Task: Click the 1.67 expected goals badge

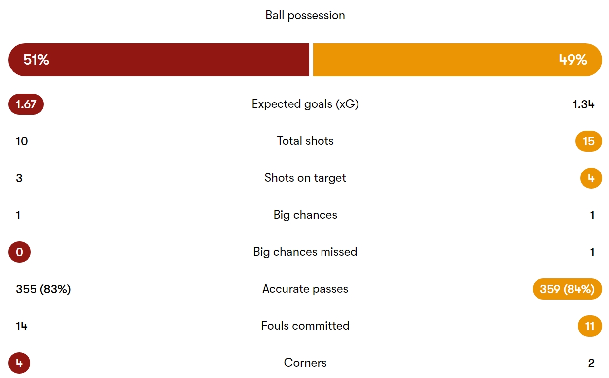Action: coord(26,104)
